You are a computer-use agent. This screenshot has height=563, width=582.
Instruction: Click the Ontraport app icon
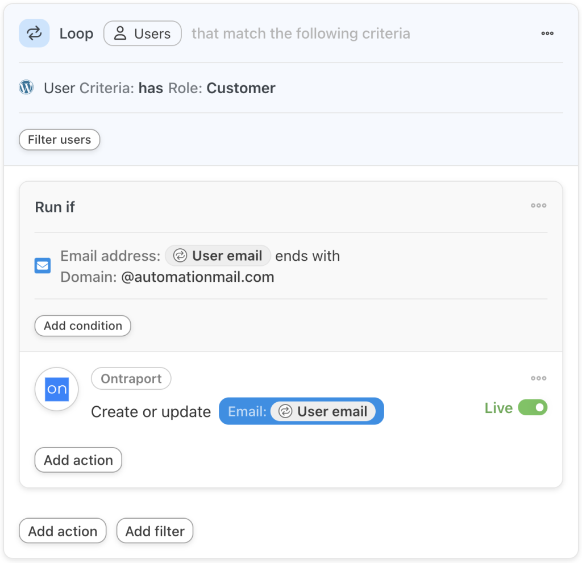coord(56,389)
